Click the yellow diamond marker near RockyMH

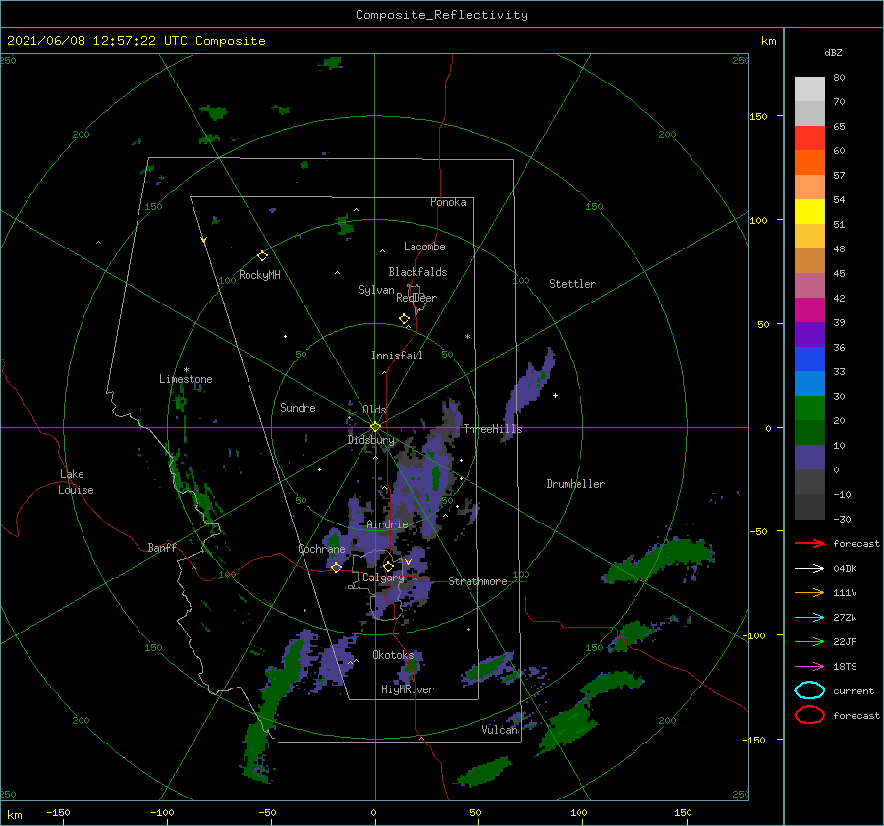click(262, 256)
